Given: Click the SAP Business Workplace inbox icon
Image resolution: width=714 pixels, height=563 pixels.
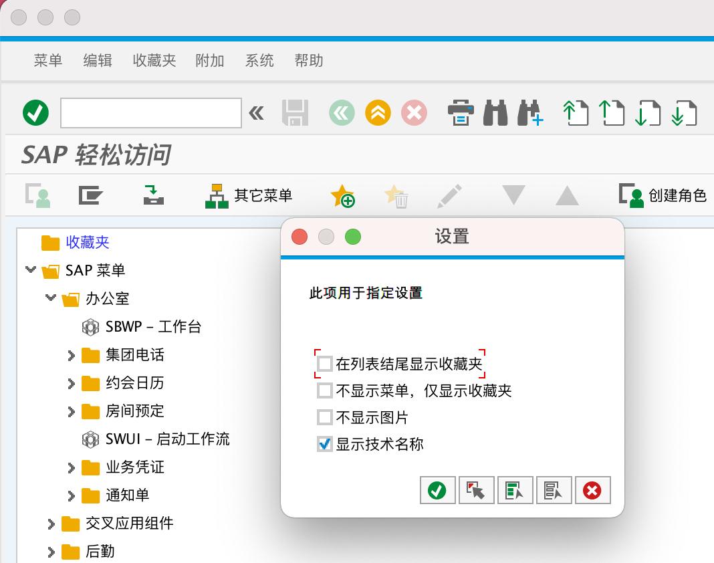Looking at the screenshot, I should 154,195.
